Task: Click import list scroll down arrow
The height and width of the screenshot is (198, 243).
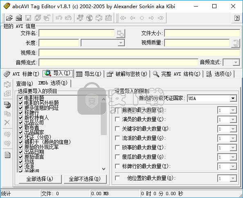Action: [x=103, y=169]
